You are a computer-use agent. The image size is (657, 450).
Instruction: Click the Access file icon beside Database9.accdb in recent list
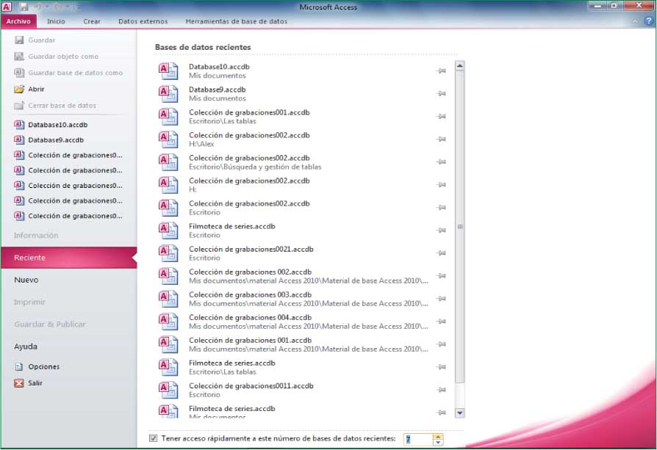tap(168, 94)
